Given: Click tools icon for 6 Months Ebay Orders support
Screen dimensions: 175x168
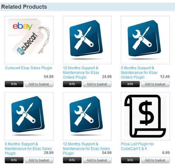Looking at the screenshot, I should (145, 40).
